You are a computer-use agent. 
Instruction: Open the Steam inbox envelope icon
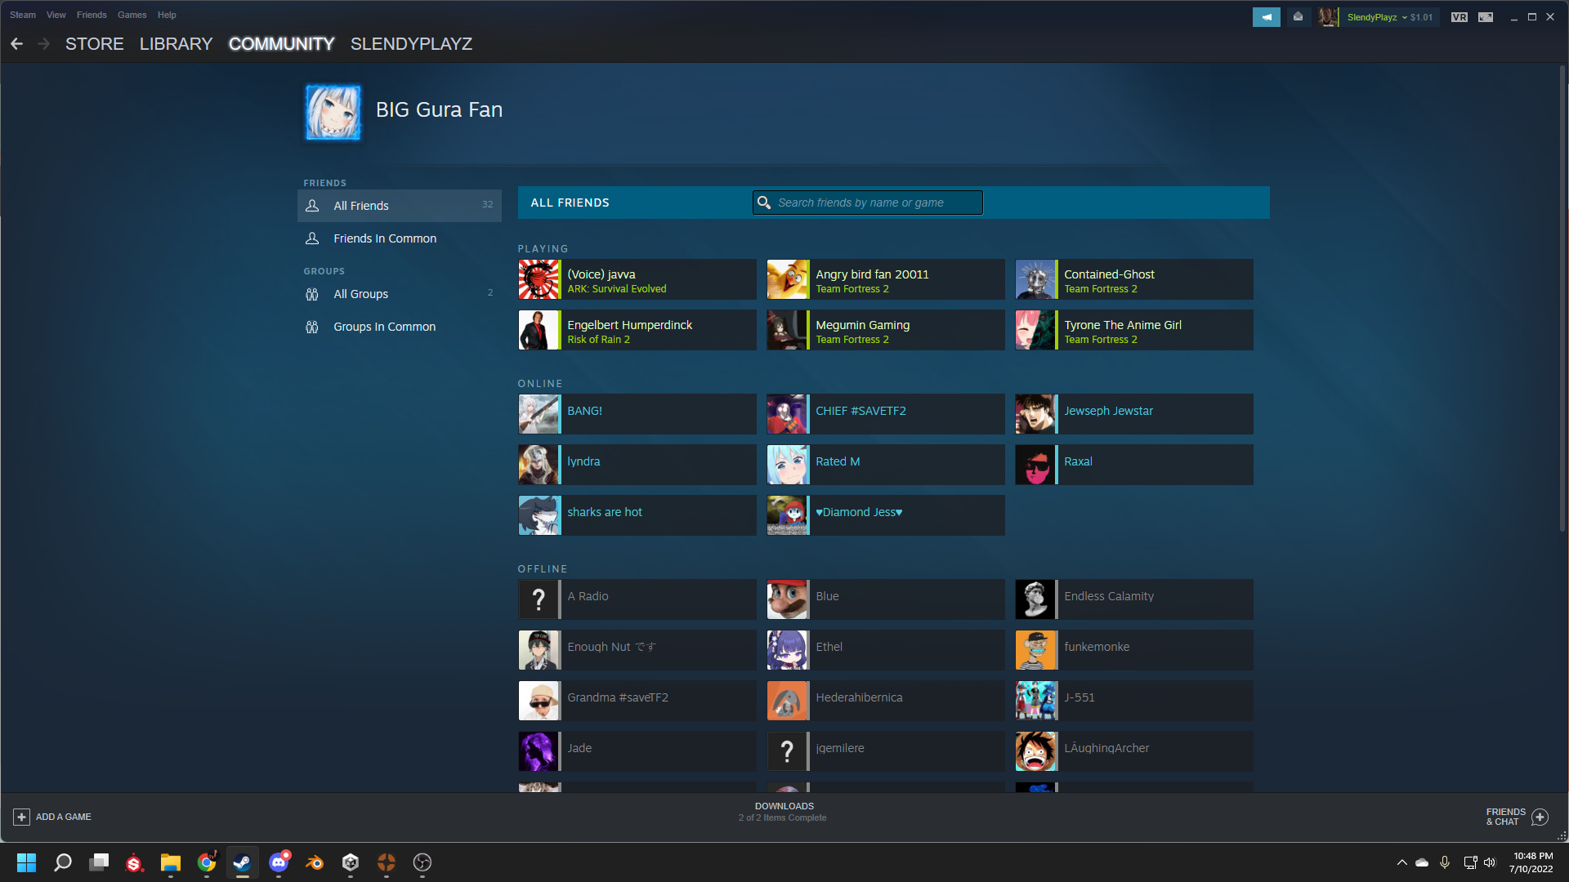pyautogui.click(x=1298, y=17)
